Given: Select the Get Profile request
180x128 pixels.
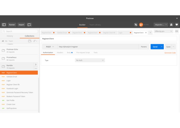Looking at the screenshot, I should coord(19,101).
